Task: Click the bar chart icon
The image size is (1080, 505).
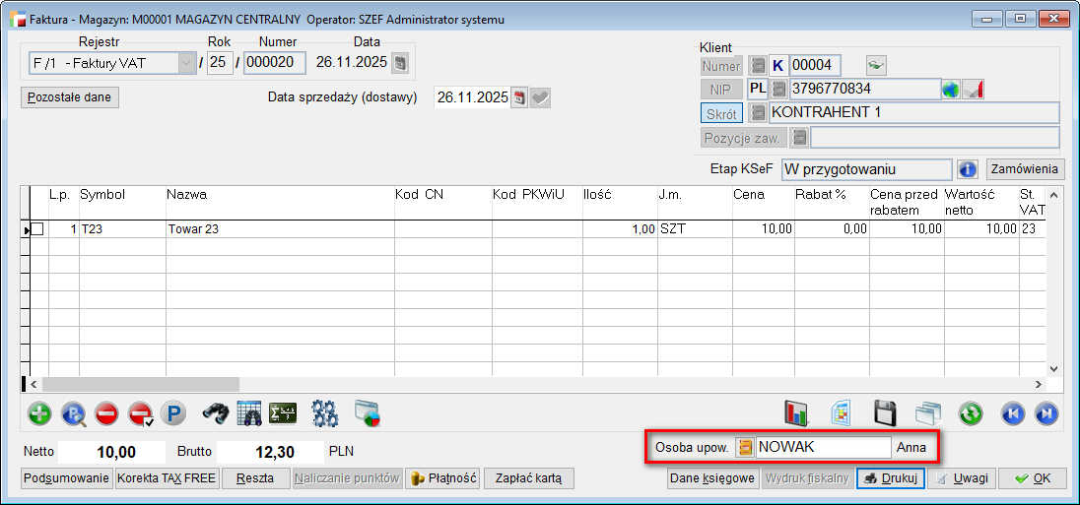Action: pos(796,413)
